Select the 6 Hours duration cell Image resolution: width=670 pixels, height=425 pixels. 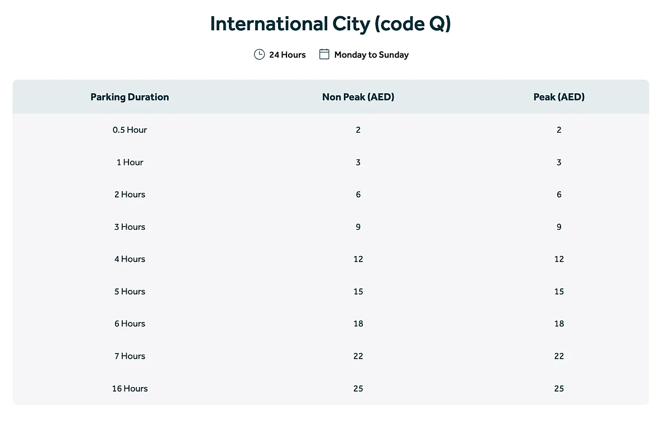click(130, 324)
